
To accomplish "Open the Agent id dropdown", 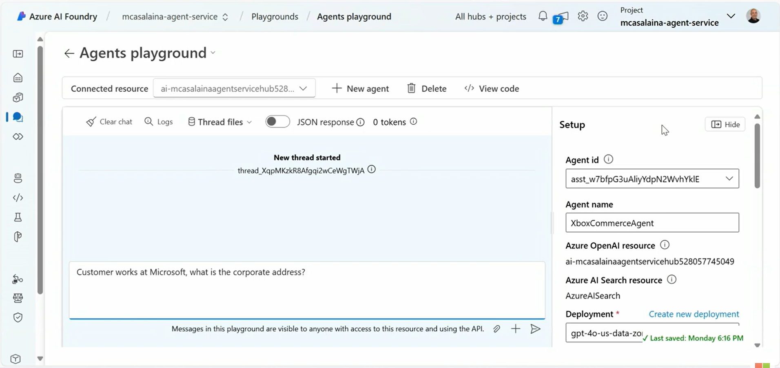I will point(652,178).
